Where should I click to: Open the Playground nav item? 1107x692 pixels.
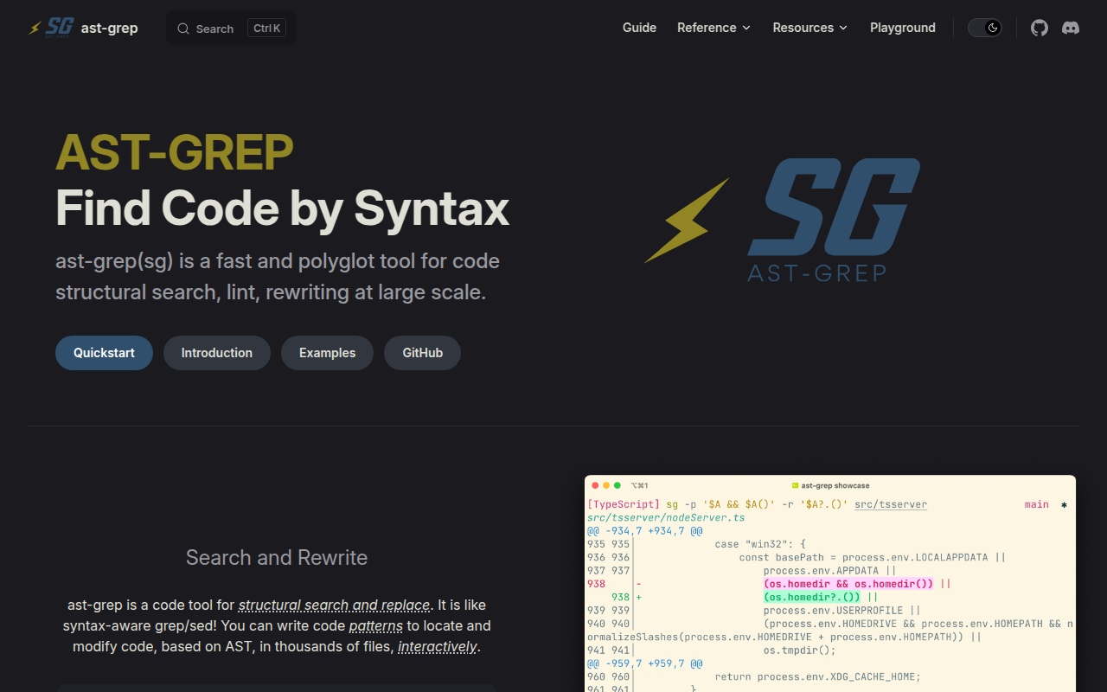(902, 28)
